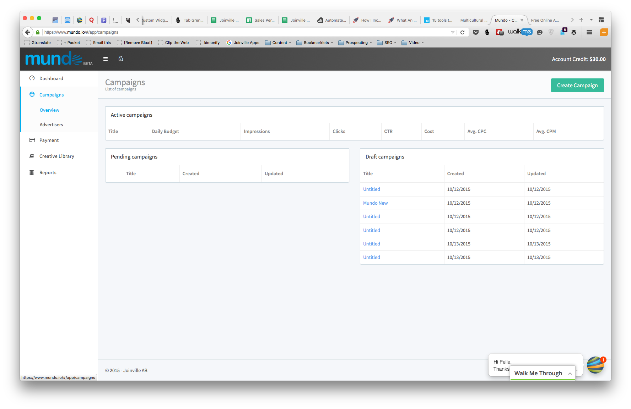Image resolution: width=631 pixels, height=409 pixels.
Task: Toggle sidebar with the hamburger icon
Action: (x=106, y=59)
